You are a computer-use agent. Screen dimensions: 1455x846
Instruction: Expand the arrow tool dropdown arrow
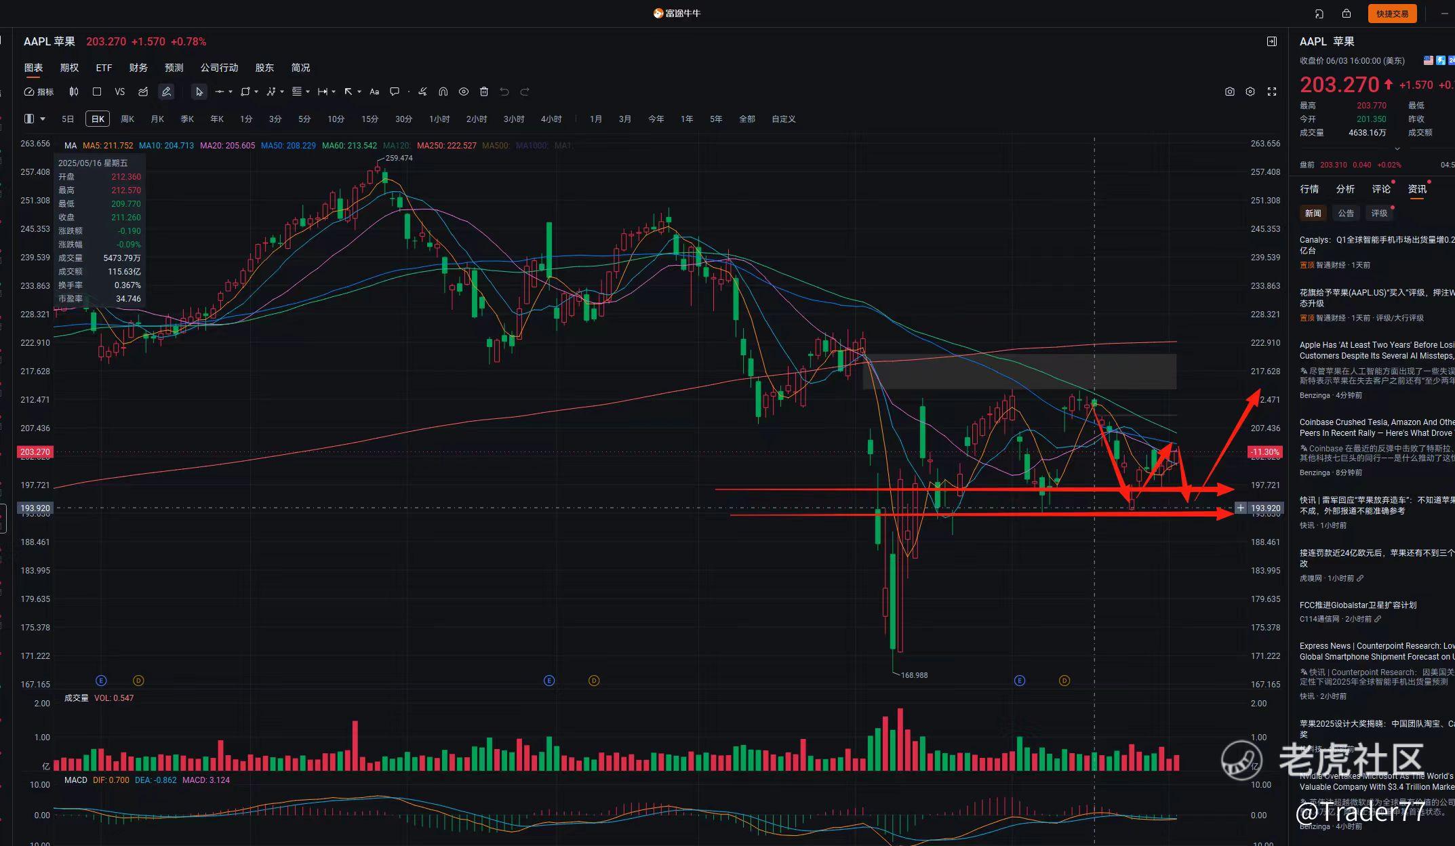click(x=359, y=92)
